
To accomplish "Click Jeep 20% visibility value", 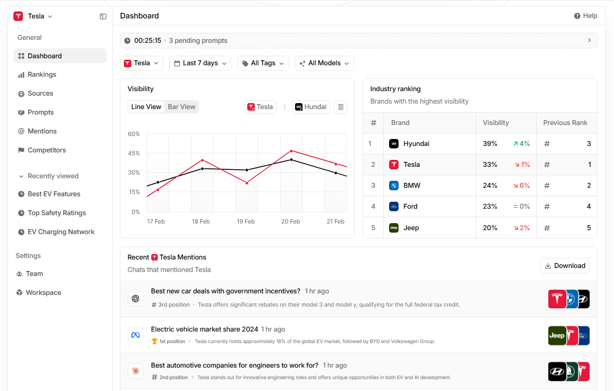I will [x=490, y=228].
